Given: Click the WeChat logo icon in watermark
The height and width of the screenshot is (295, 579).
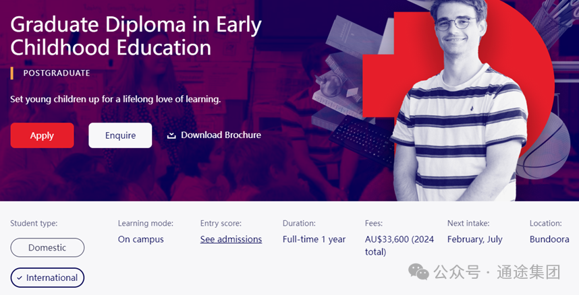Looking at the screenshot, I should (x=418, y=272).
